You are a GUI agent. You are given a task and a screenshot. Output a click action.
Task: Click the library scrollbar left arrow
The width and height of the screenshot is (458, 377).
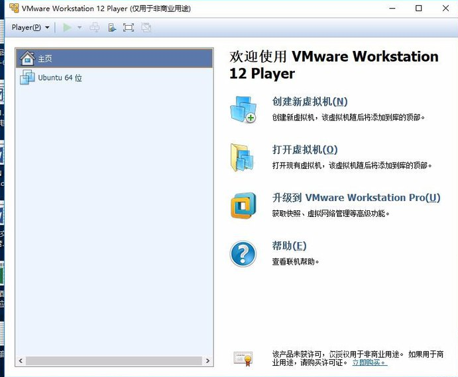[21, 360]
